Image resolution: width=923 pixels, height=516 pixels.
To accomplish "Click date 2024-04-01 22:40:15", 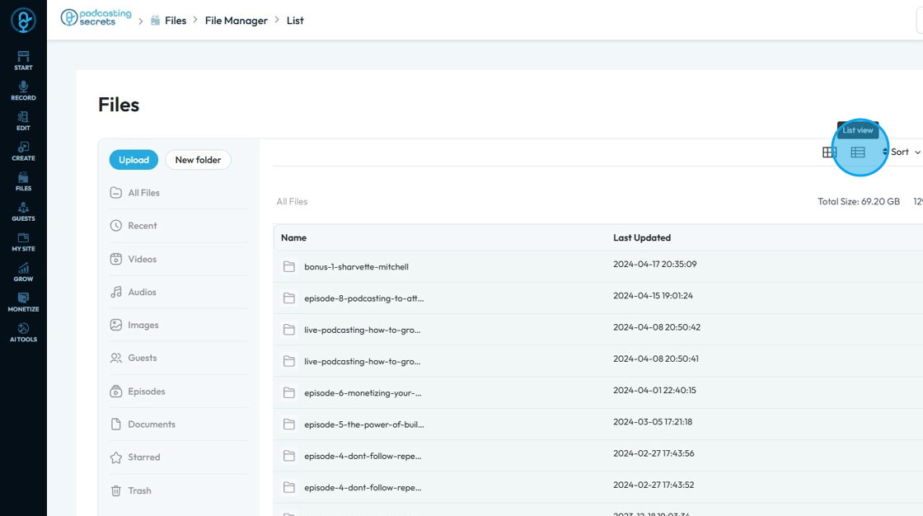I will coord(654,391).
